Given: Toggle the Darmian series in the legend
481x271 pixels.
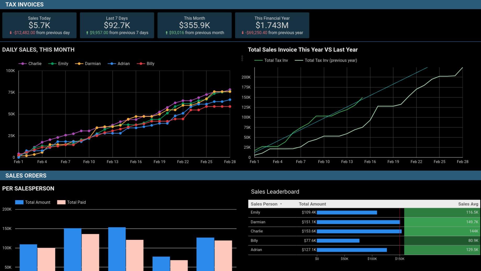Looking at the screenshot, I should pos(88,64).
